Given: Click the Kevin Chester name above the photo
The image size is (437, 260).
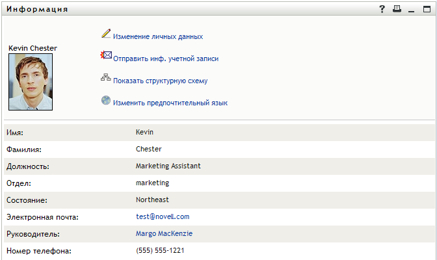Looking at the screenshot, I should [x=33, y=48].
